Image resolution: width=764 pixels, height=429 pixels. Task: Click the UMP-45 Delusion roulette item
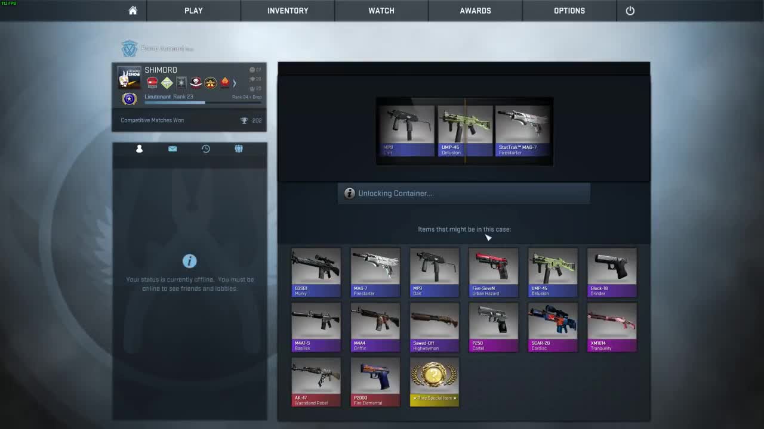[x=465, y=131]
